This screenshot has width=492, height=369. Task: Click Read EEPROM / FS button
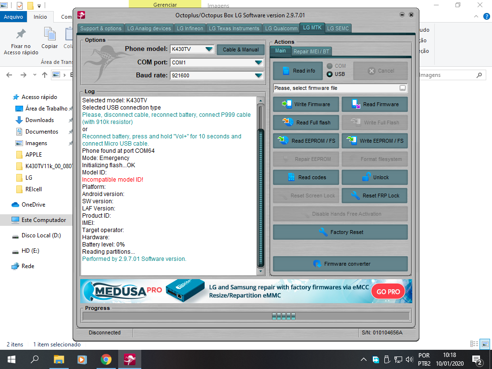tap(306, 141)
